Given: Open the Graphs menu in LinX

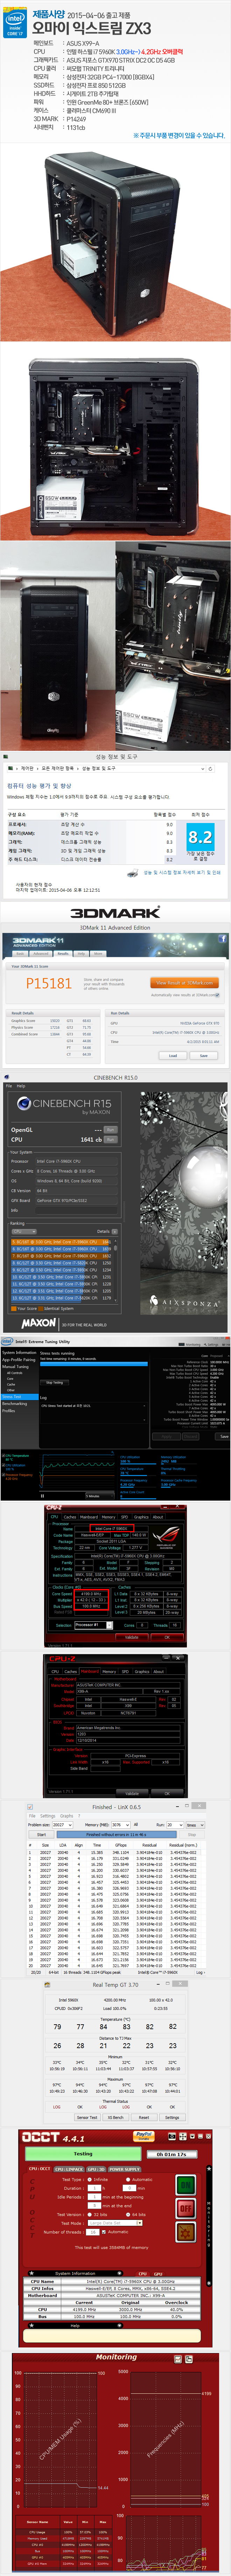Looking at the screenshot, I should [67, 1816].
